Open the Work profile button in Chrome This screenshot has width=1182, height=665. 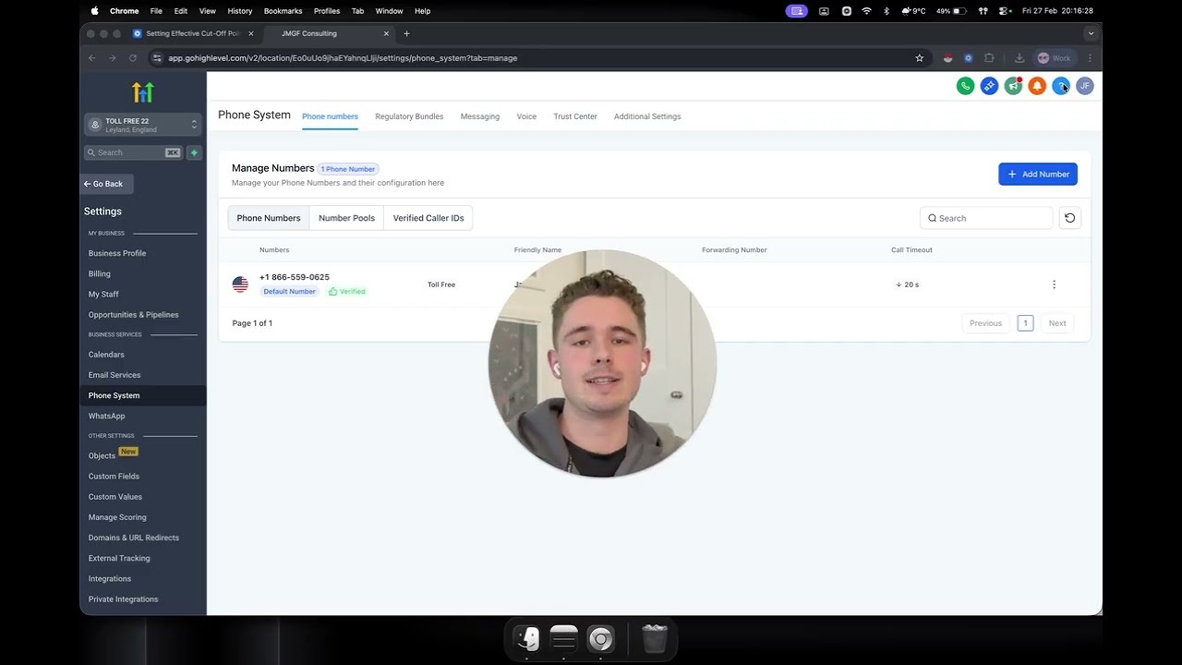pyautogui.click(x=1055, y=58)
